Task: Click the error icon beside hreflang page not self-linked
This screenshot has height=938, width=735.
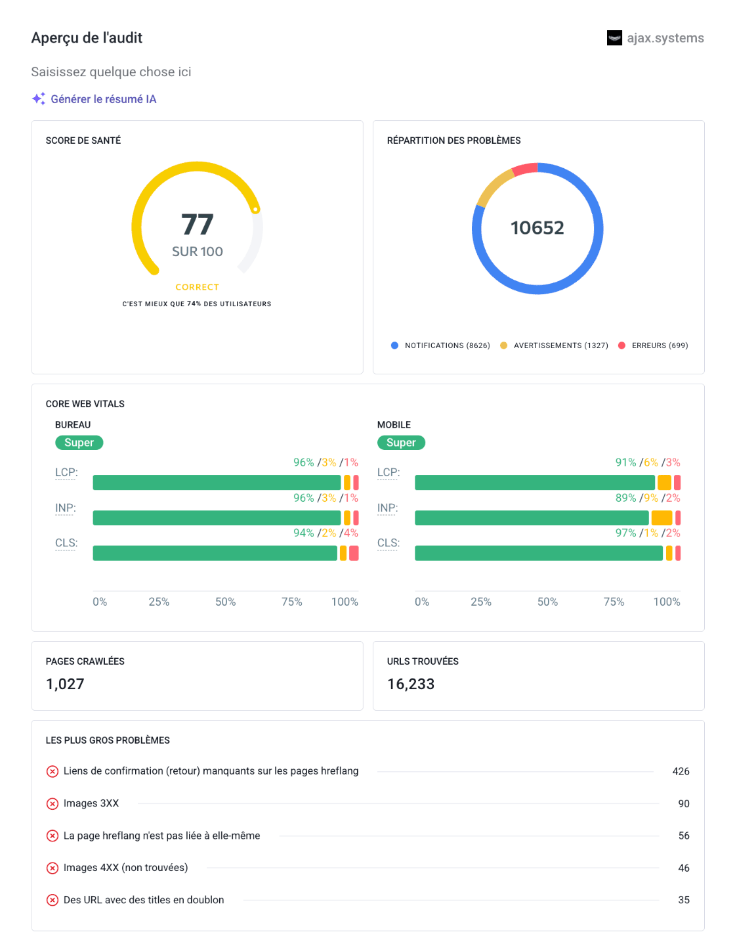Action: point(52,836)
